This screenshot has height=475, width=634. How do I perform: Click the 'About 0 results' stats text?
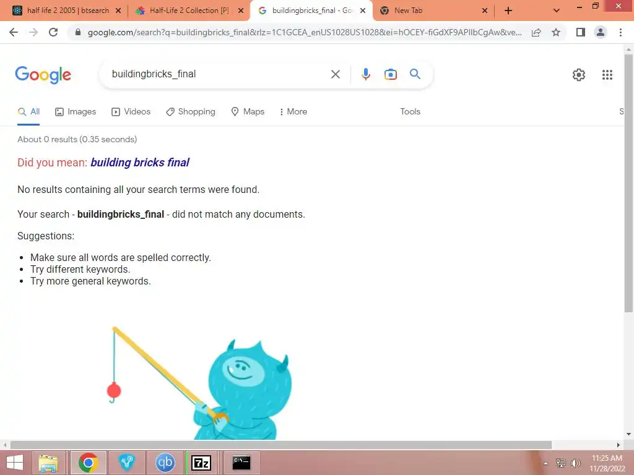click(77, 139)
